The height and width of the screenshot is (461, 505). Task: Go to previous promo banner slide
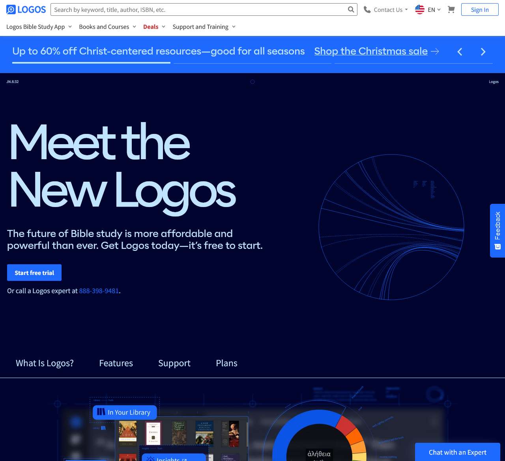(x=460, y=52)
